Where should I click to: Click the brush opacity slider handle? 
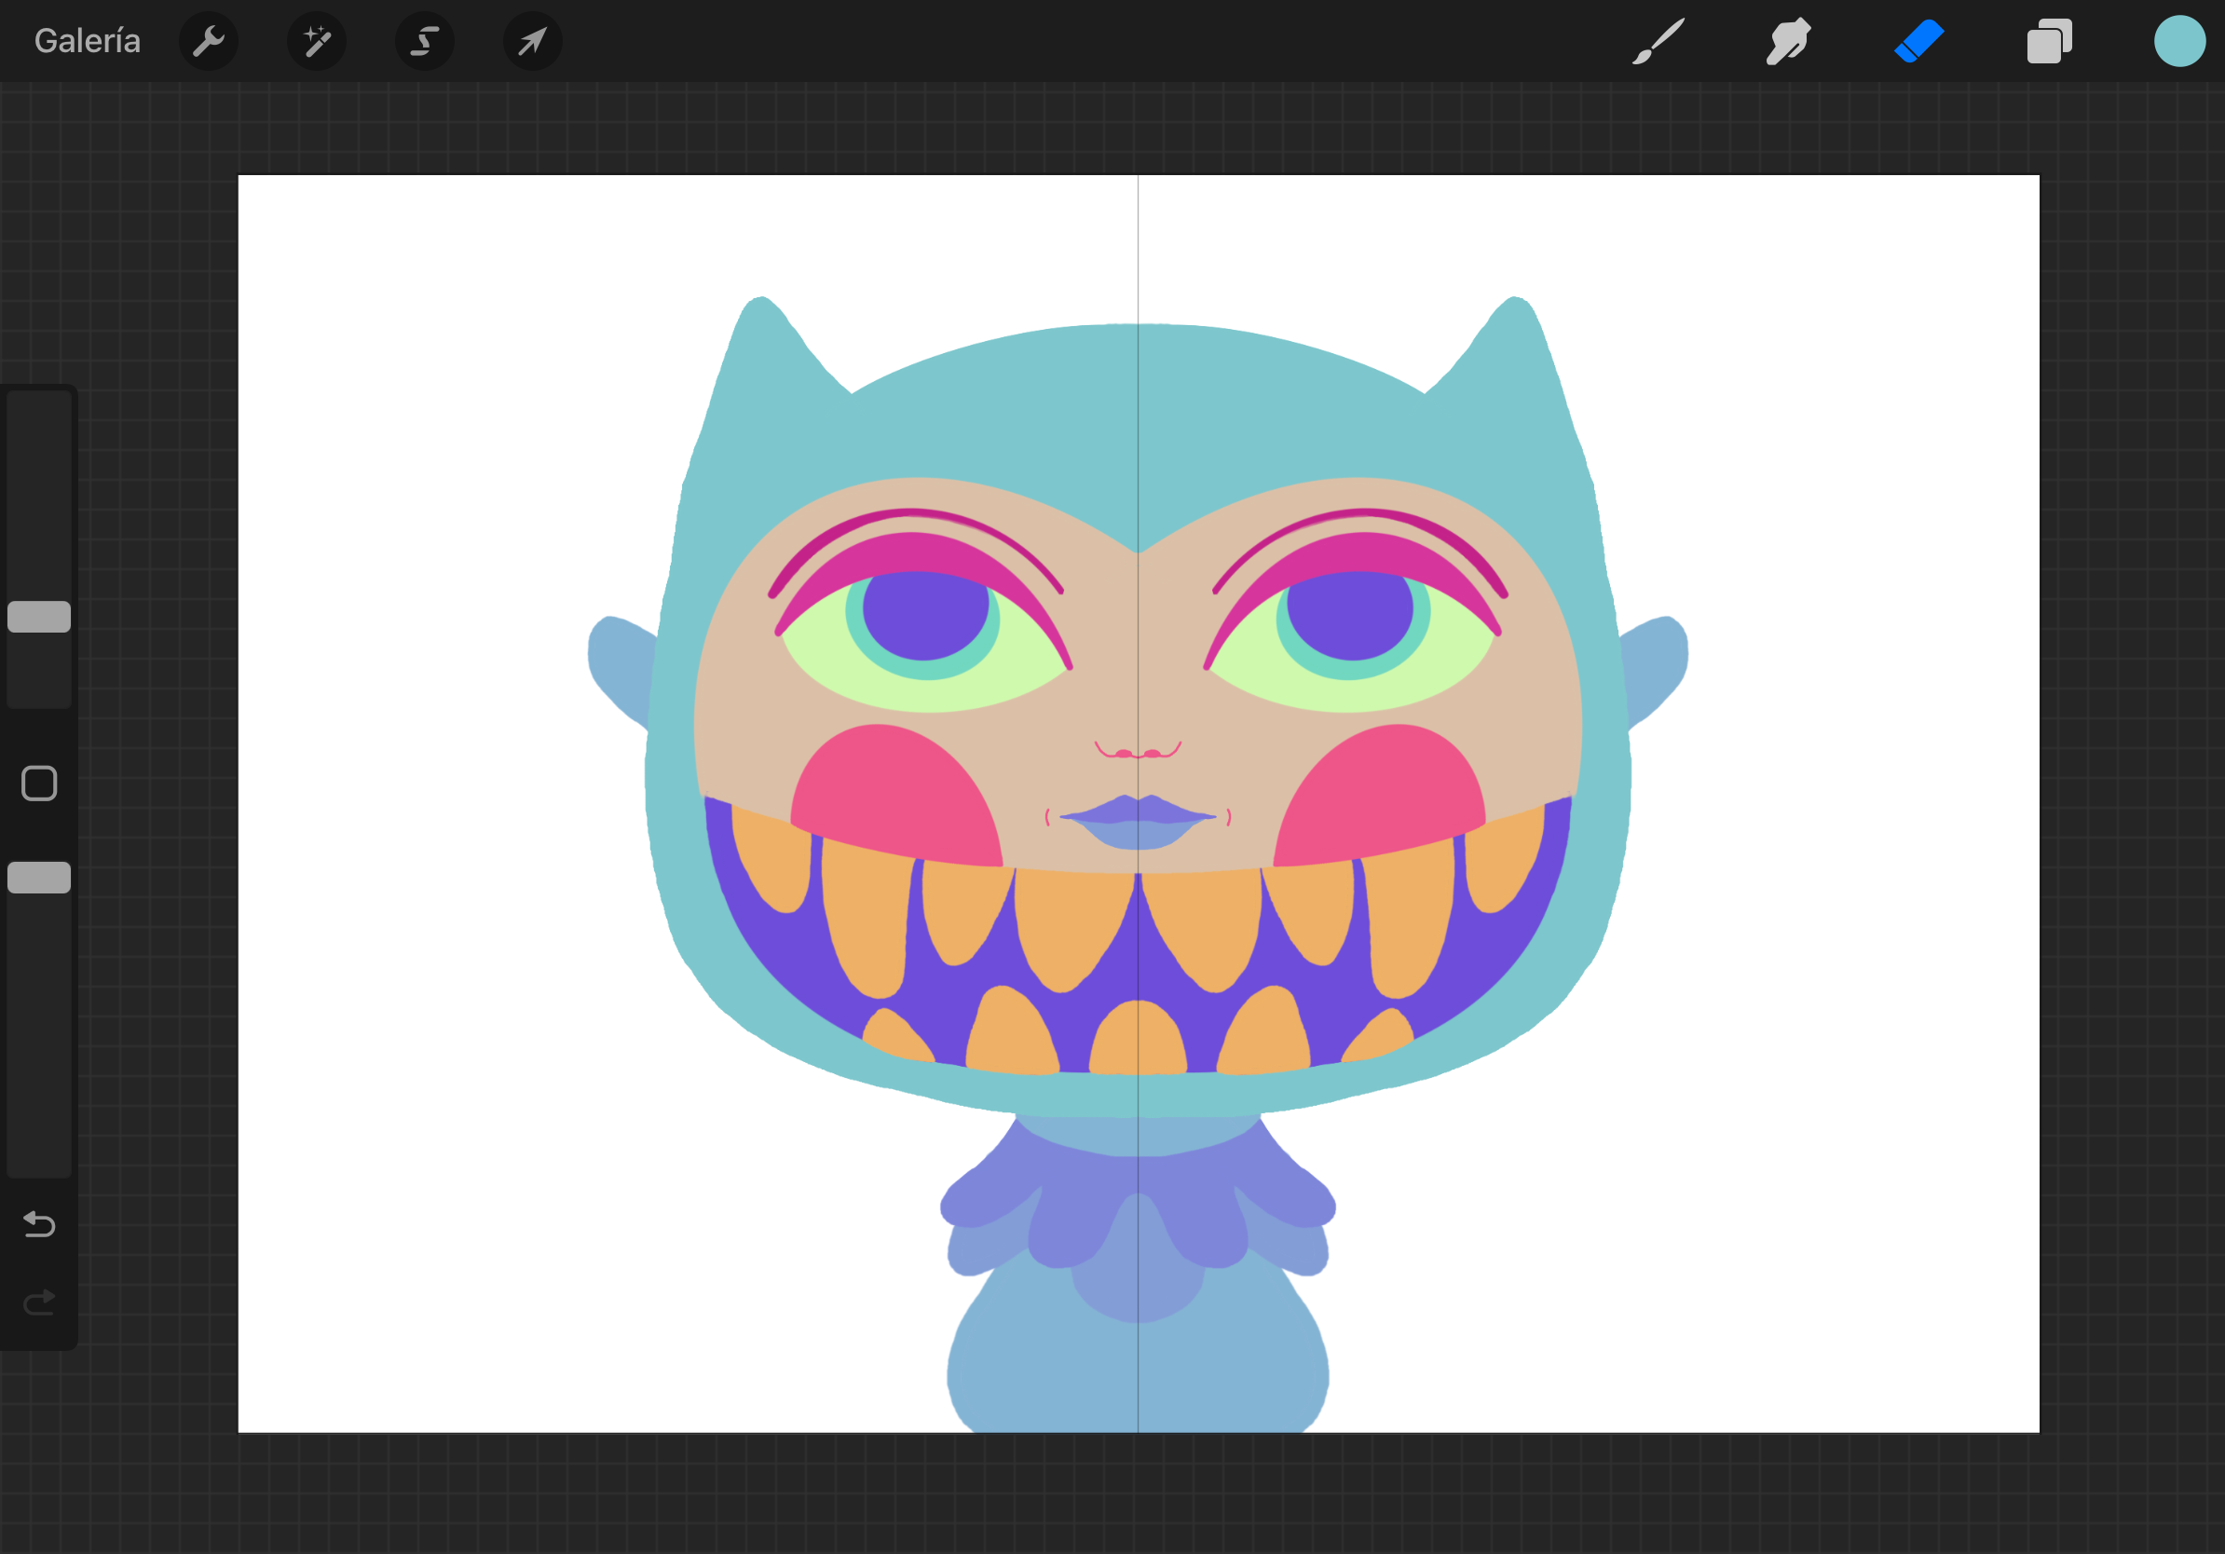coord(39,877)
